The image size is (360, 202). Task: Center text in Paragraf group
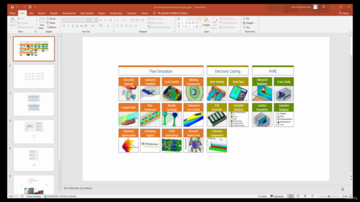click(x=121, y=26)
